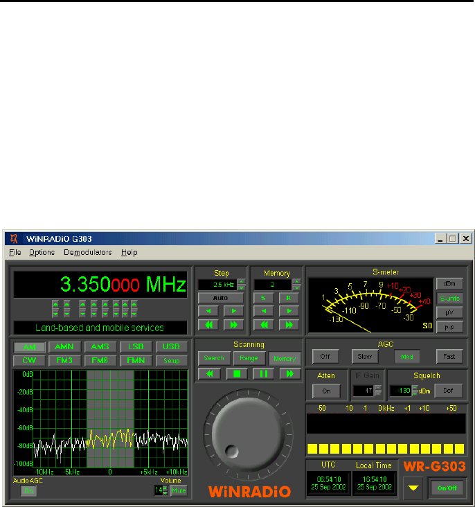Click Step fast forward double arrow
The height and width of the screenshot is (507, 475).
[x=233, y=325]
